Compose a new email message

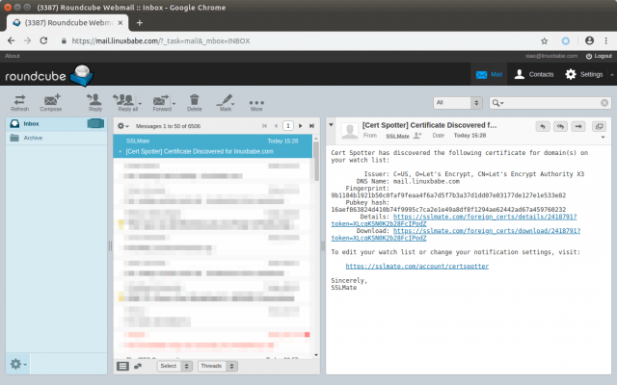pos(50,101)
